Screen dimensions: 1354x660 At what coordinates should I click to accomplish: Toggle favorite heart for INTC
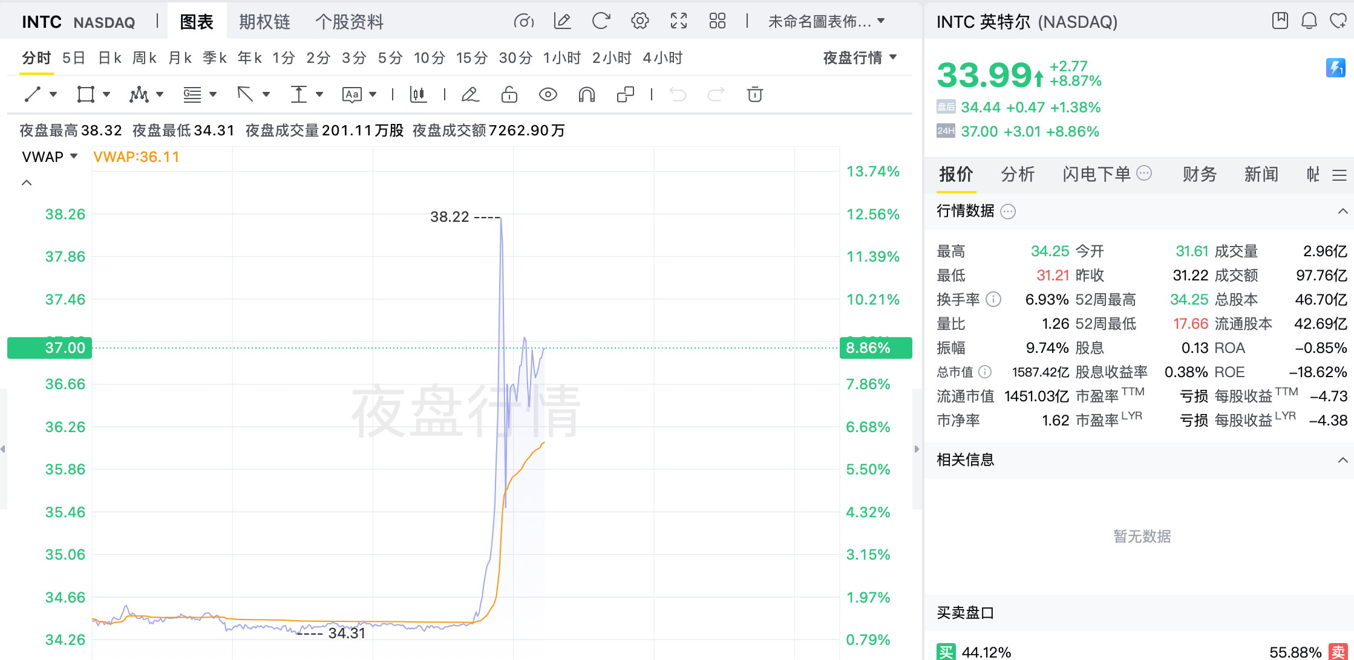tap(1338, 21)
